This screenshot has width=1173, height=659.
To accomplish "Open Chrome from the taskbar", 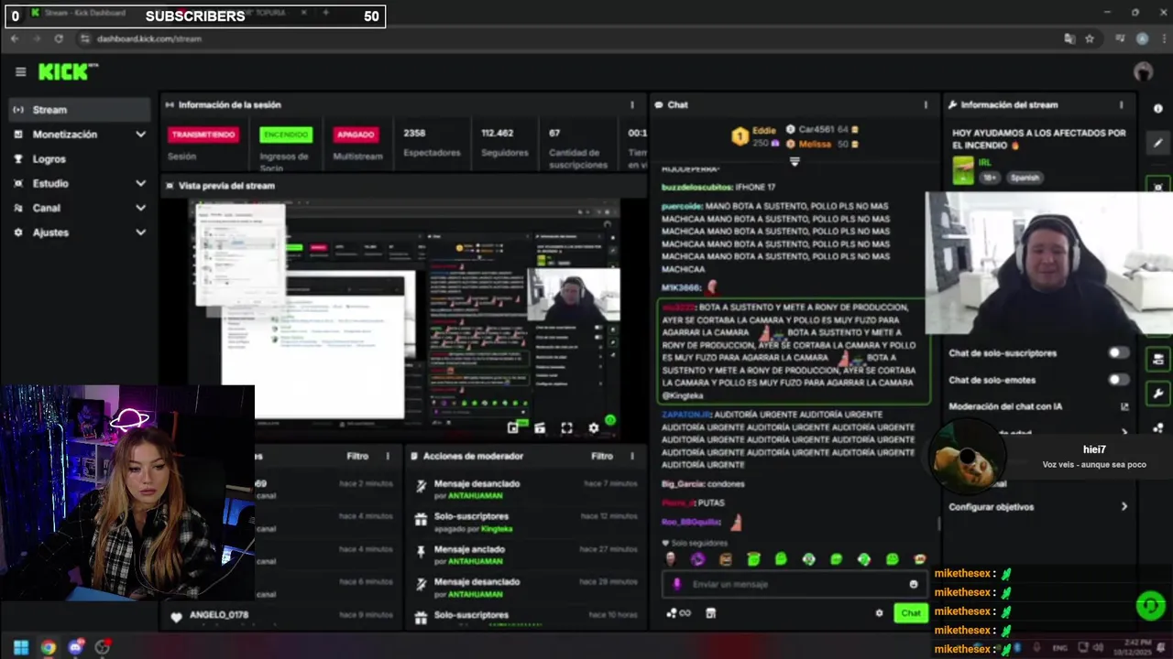I will click(48, 648).
